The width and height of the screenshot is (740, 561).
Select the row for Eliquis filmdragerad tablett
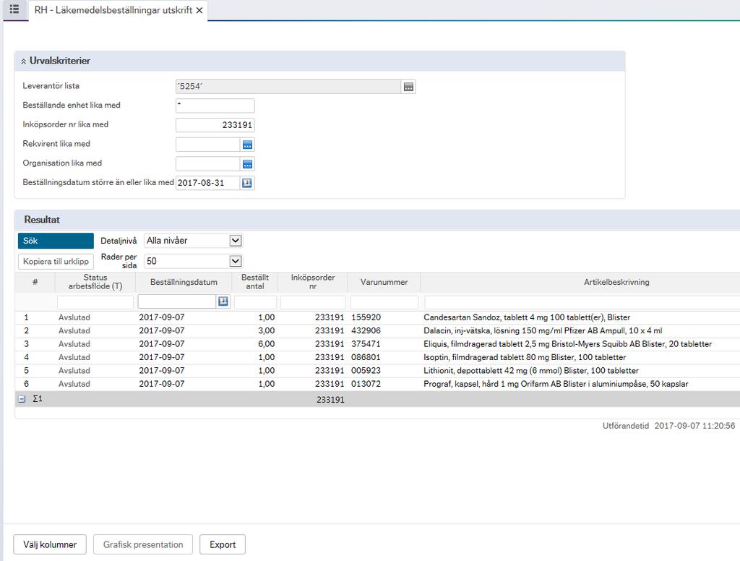click(x=377, y=344)
